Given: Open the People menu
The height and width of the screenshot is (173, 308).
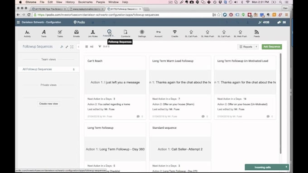Looking at the screenshot, I should (101, 2).
